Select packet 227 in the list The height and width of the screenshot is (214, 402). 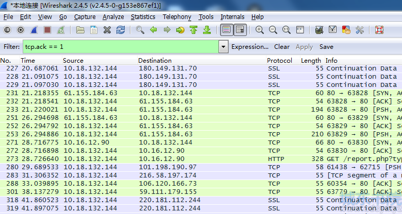[201, 68]
